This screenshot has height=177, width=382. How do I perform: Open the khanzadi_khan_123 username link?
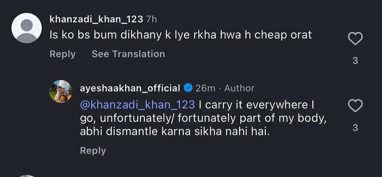click(96, 19)
